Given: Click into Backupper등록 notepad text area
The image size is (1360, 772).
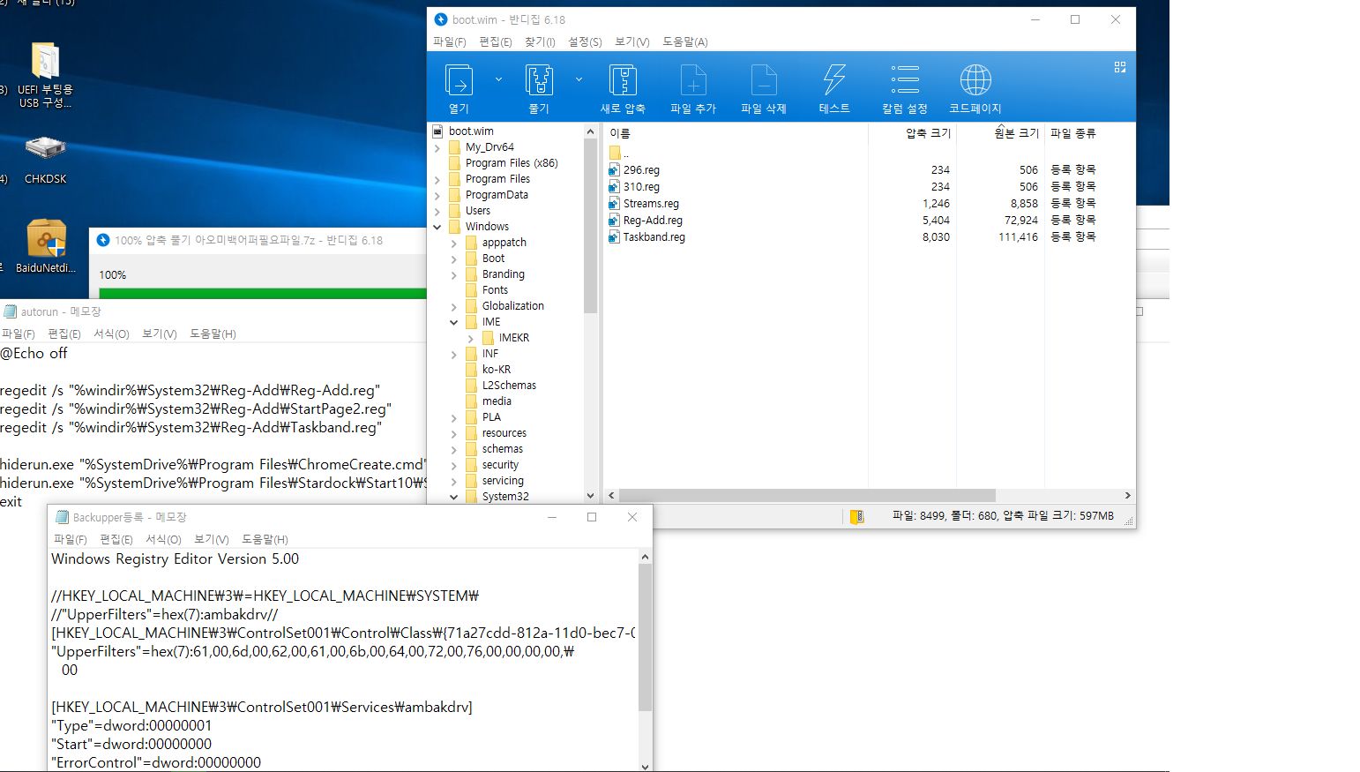Looking at the screenshot, I should (x=344, y=660).
